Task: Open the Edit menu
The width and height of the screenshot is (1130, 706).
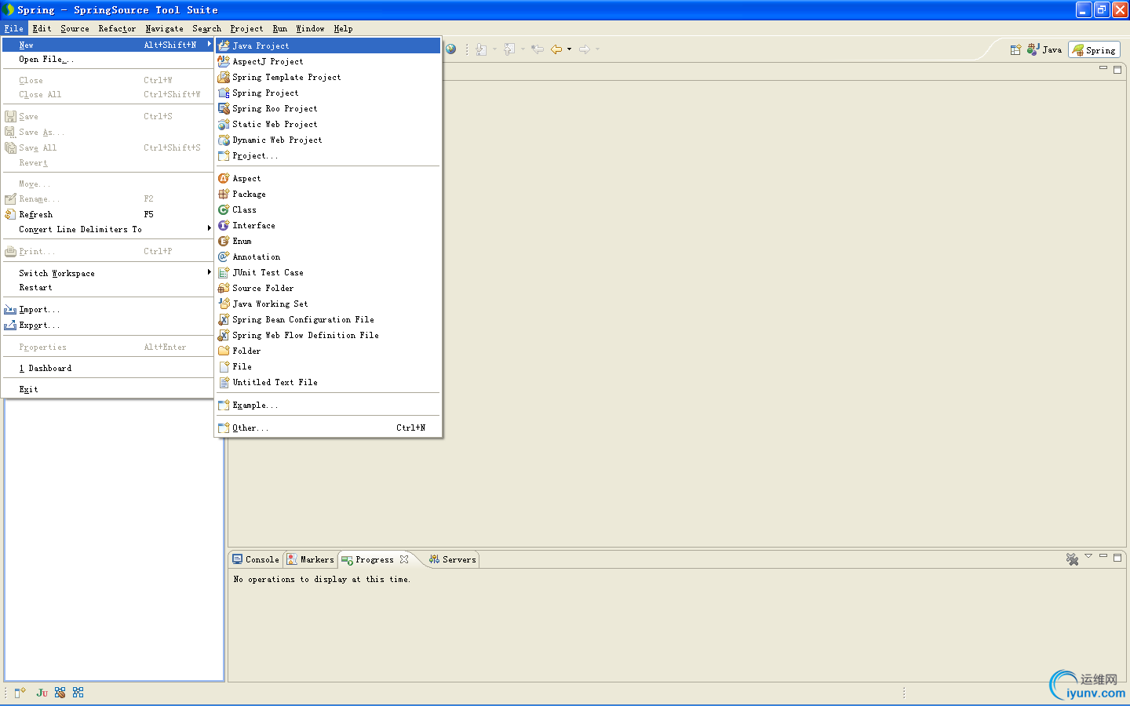Action: [42, 28]
